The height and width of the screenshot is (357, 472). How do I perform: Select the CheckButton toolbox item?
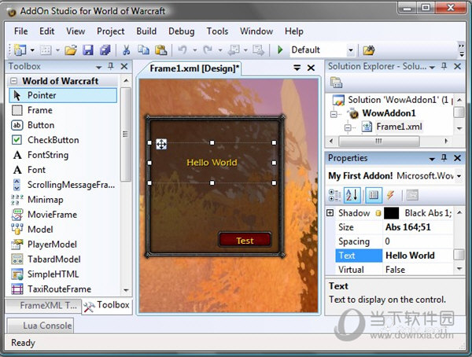point(63,140)
